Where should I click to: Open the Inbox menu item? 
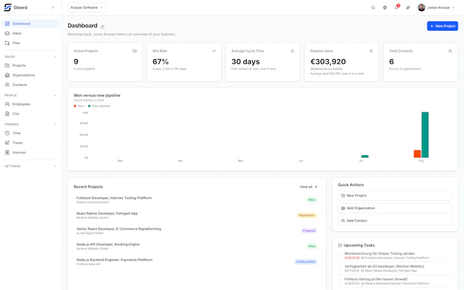click(x=31, y=33)
